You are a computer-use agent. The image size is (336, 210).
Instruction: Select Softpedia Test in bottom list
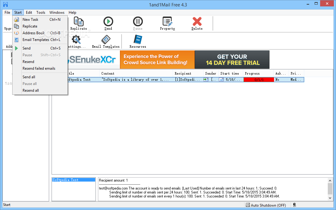tap(74, 180)
